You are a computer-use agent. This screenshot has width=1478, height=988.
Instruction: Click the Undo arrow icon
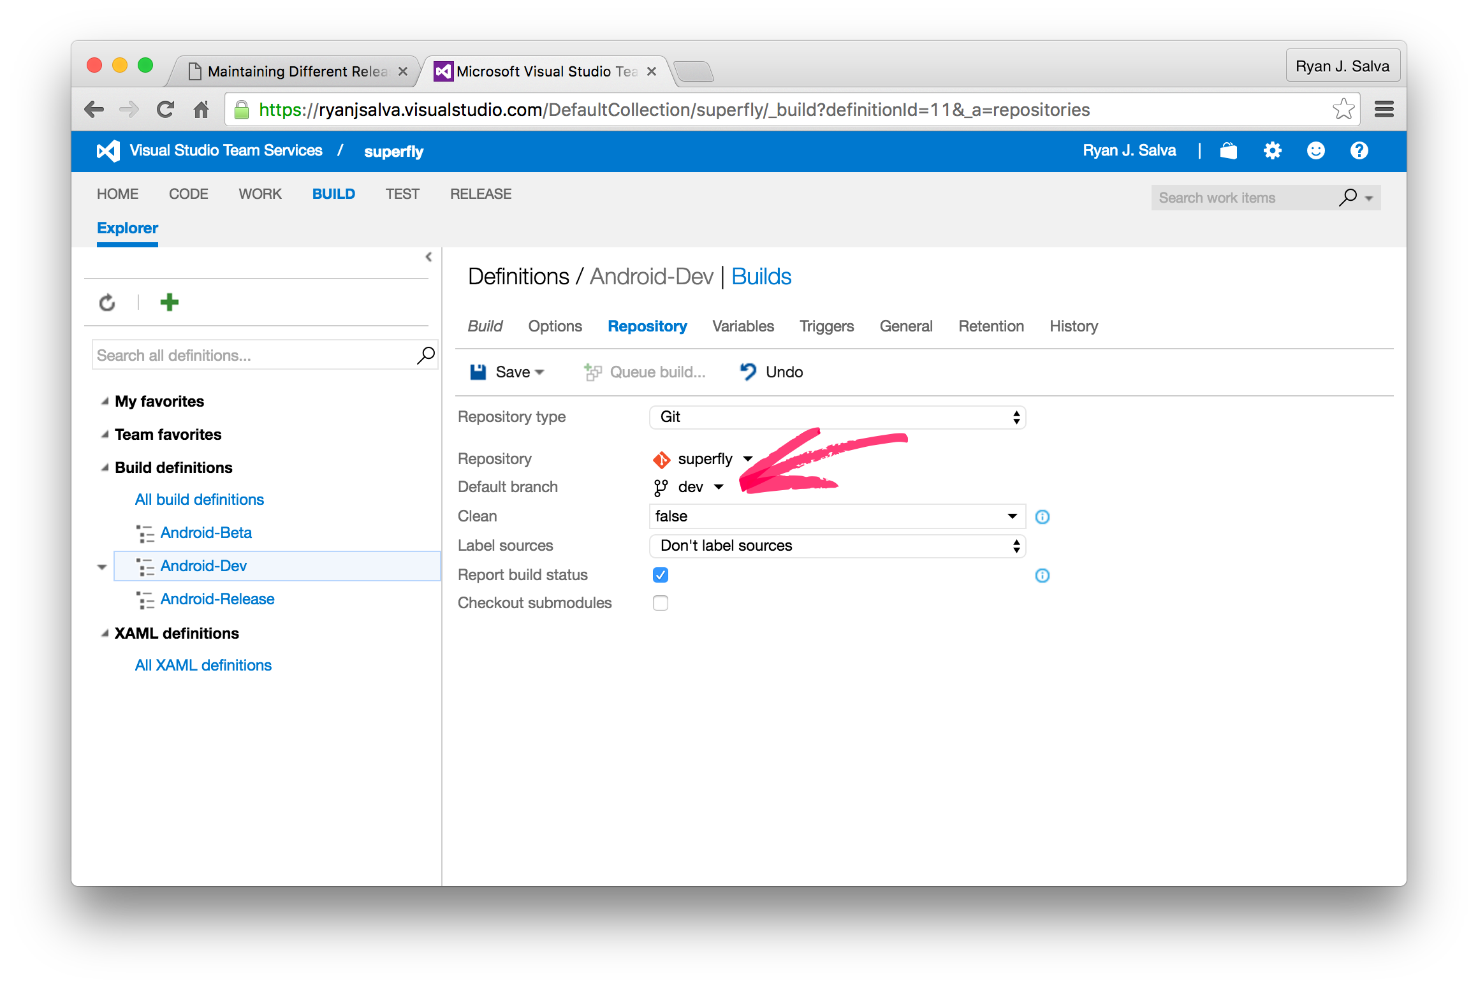coord(748,372)
